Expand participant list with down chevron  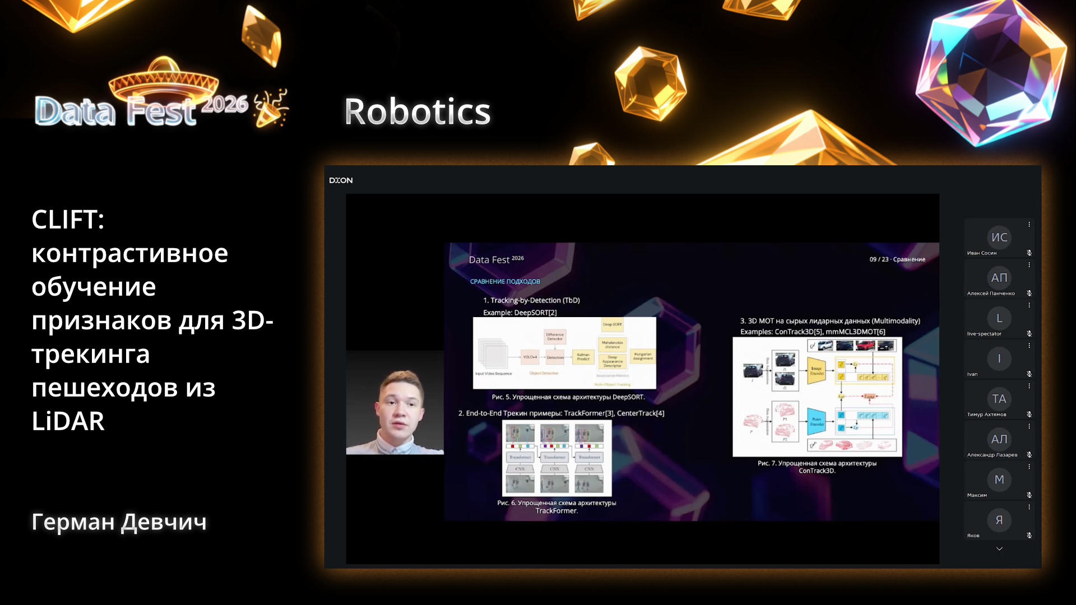pyautogui.click(x=999, y=549)
